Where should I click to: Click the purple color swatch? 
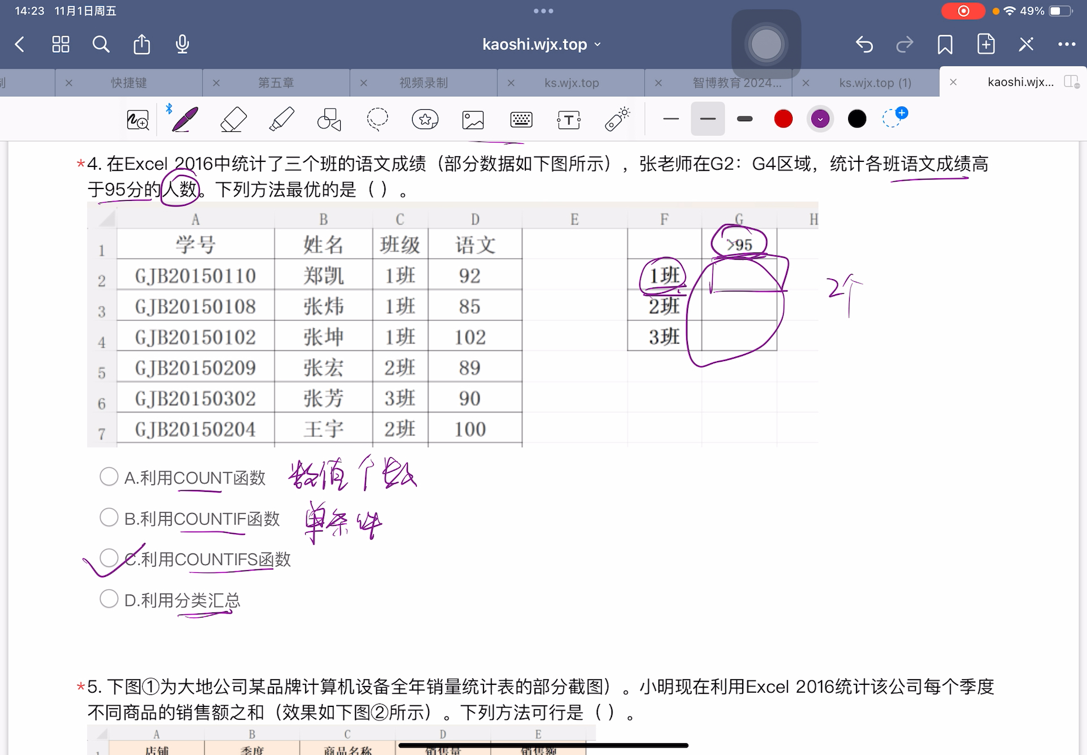(x=819, y=120)
